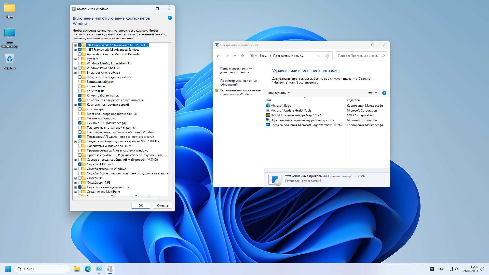
Task: Open Microsoft Edge from the taskbar
Action: click(x=88, y=269)
